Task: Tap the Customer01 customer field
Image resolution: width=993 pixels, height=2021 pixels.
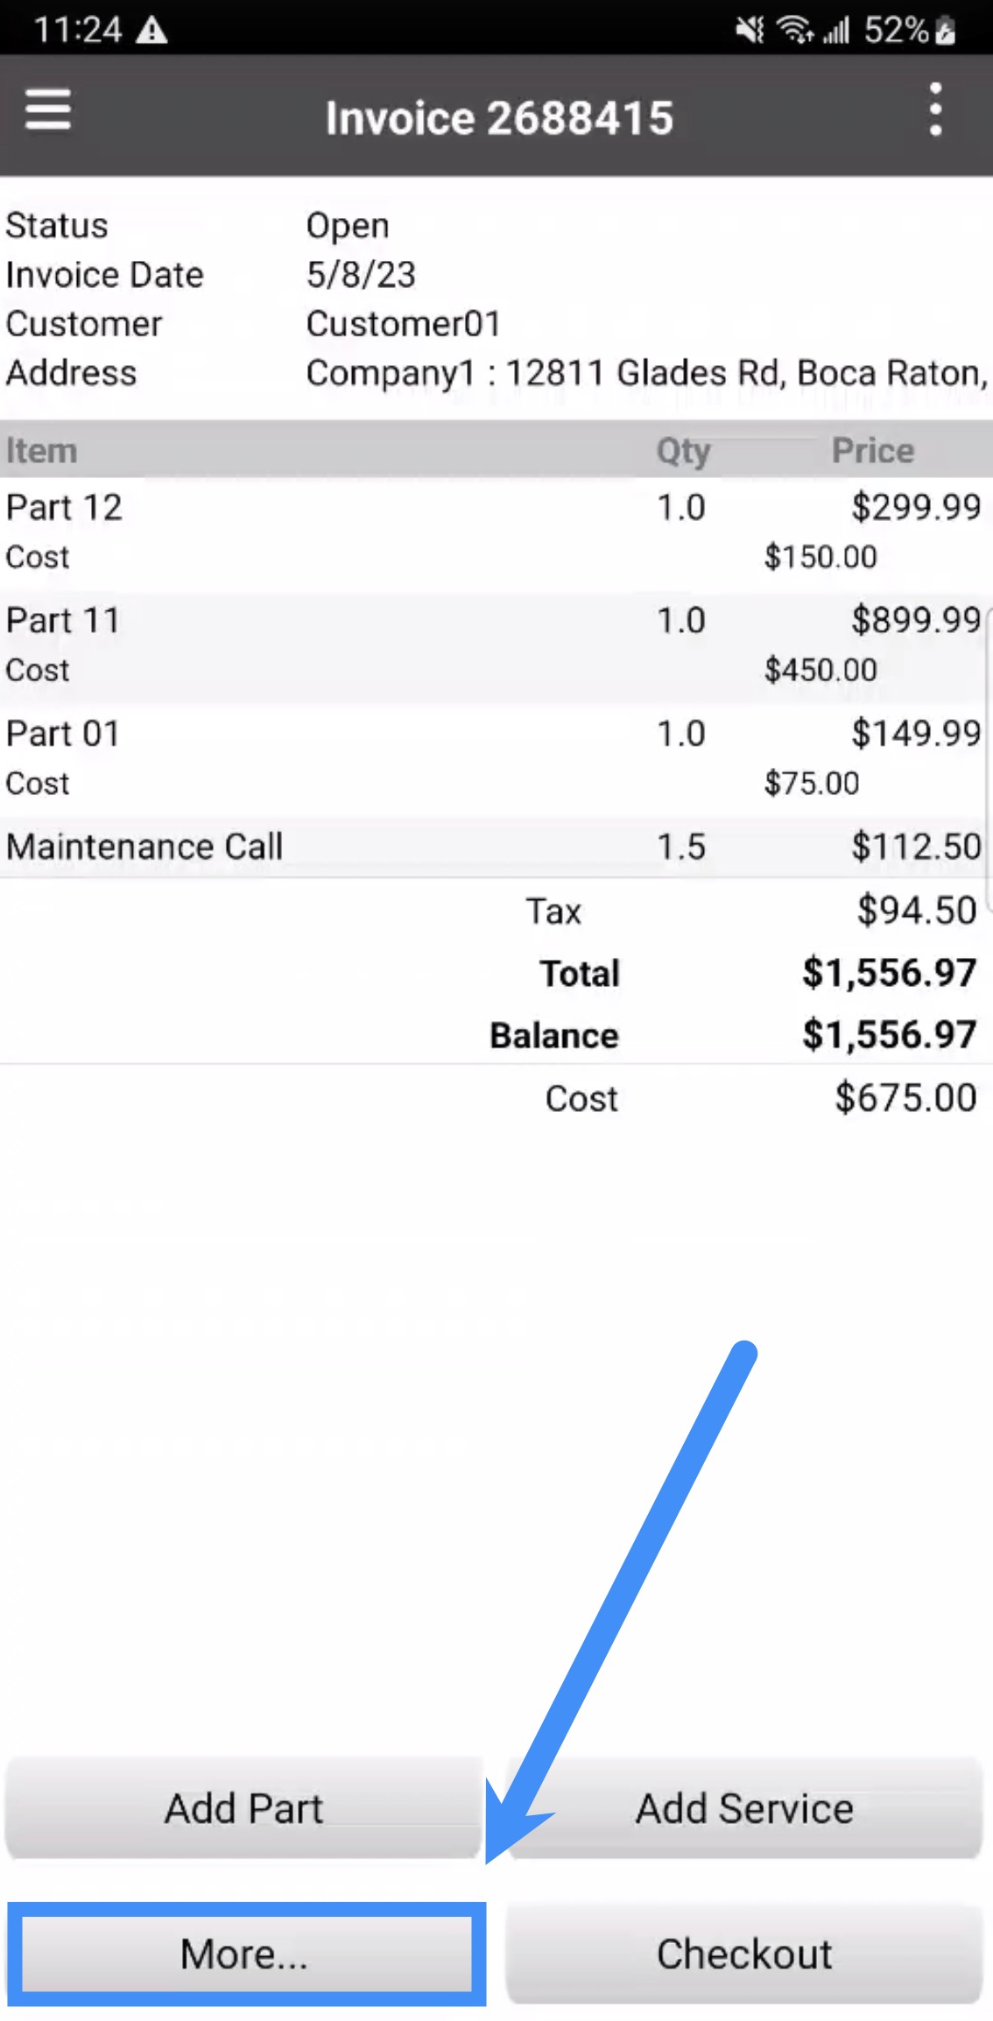Action: (403, 324)
